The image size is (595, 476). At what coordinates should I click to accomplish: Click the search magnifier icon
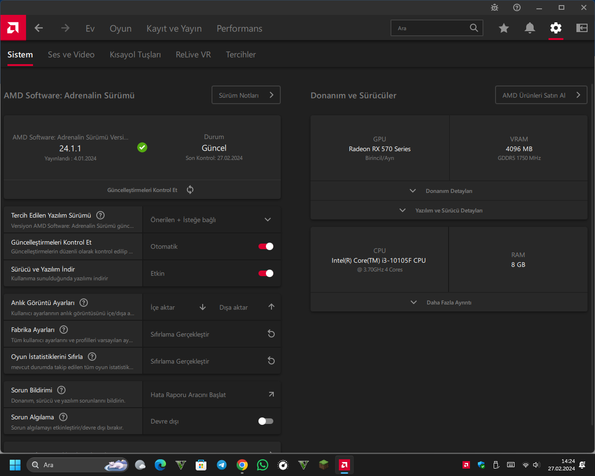(474, 28)
